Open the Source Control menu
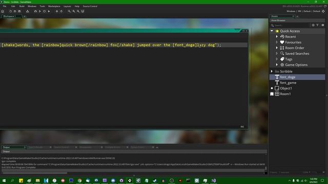The image size is (328, 184). click(x=90, y=6)
